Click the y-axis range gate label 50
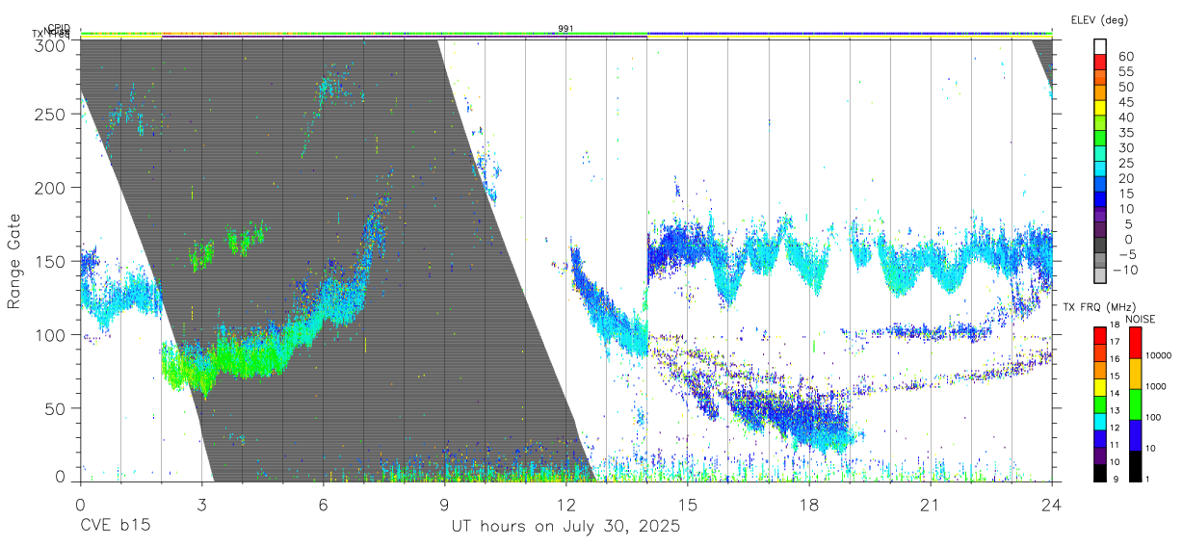The image size is (1183, 546). 56,408
